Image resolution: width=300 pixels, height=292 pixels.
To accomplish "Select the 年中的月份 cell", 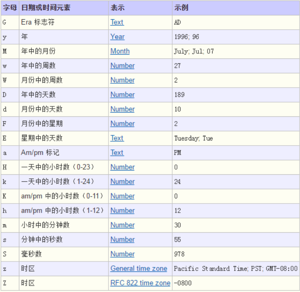I will 64,51.
